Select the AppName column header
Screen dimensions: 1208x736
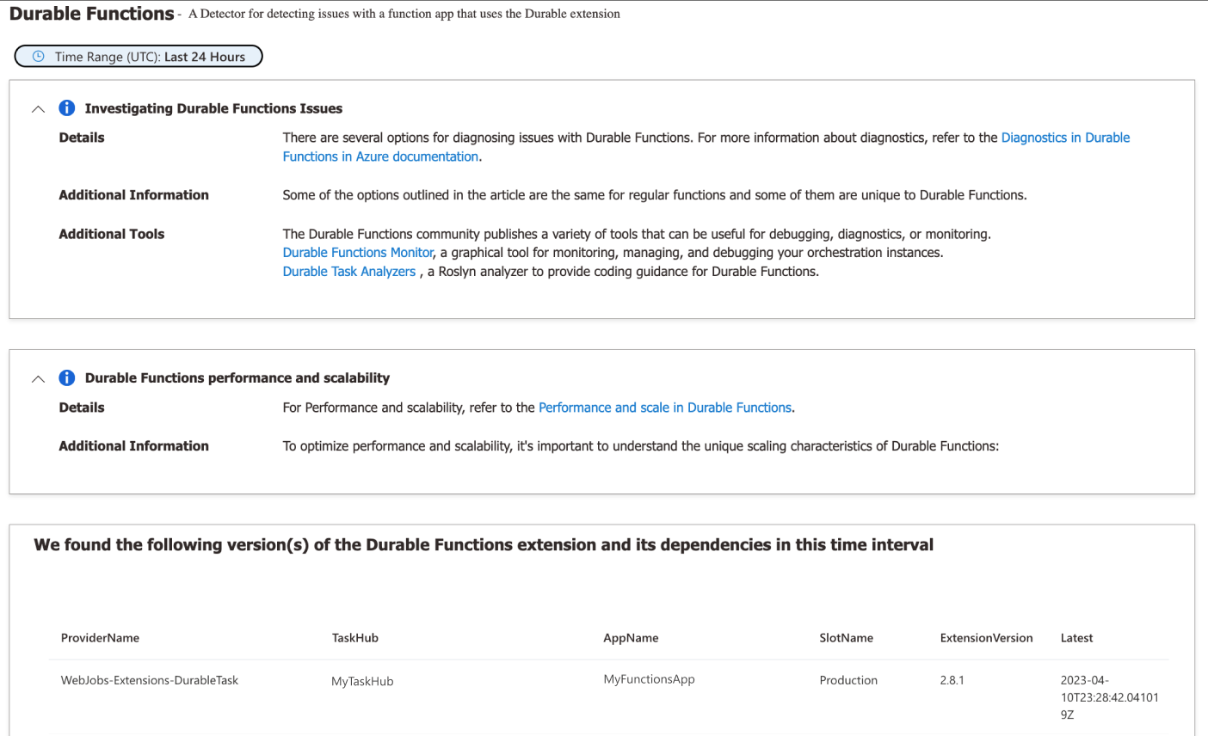(x=631, y=638)
